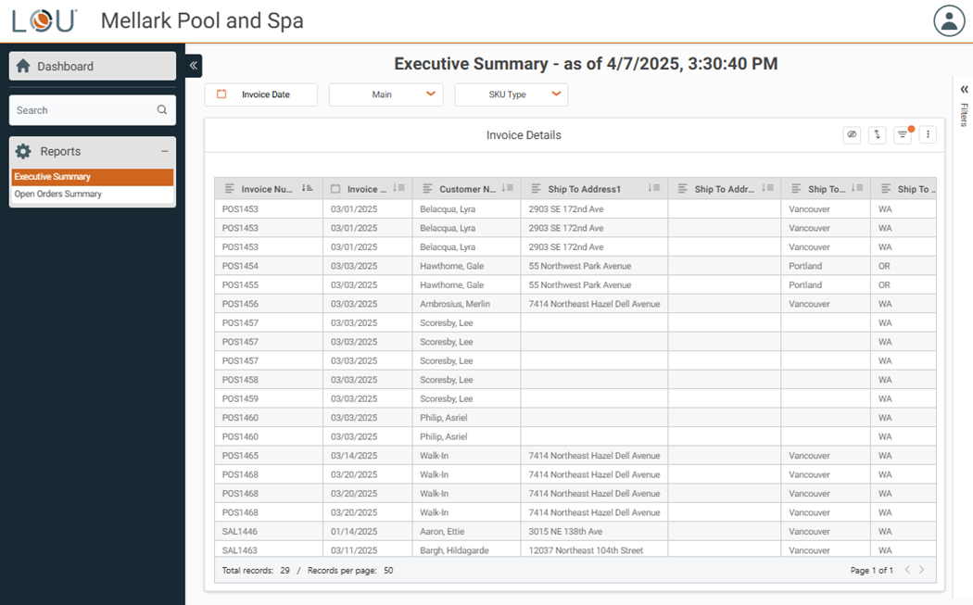This screenshot has width=973, height=605.
Task: Click the SAL1446 invoice cell
Action: click(269, 532)
